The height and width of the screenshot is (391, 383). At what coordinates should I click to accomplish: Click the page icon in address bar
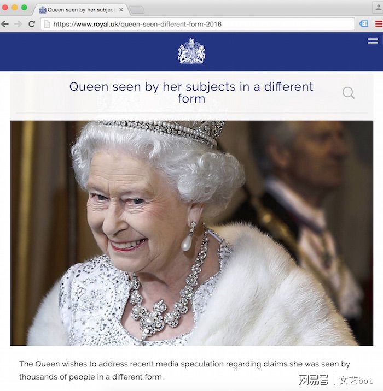pyautogui.click(x=47, y=24)
